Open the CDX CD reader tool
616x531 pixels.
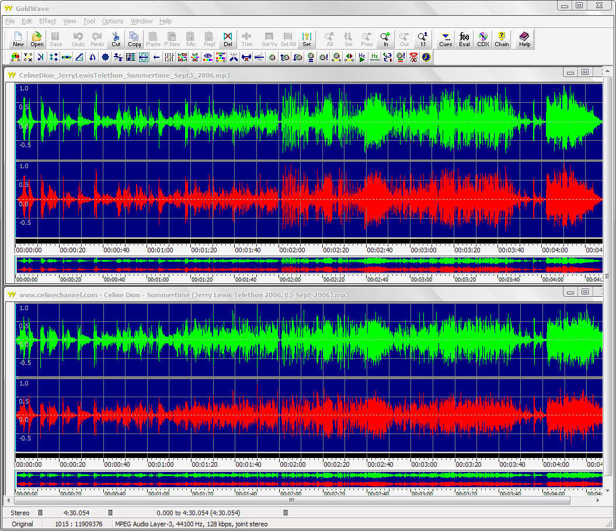pos(483,39)
